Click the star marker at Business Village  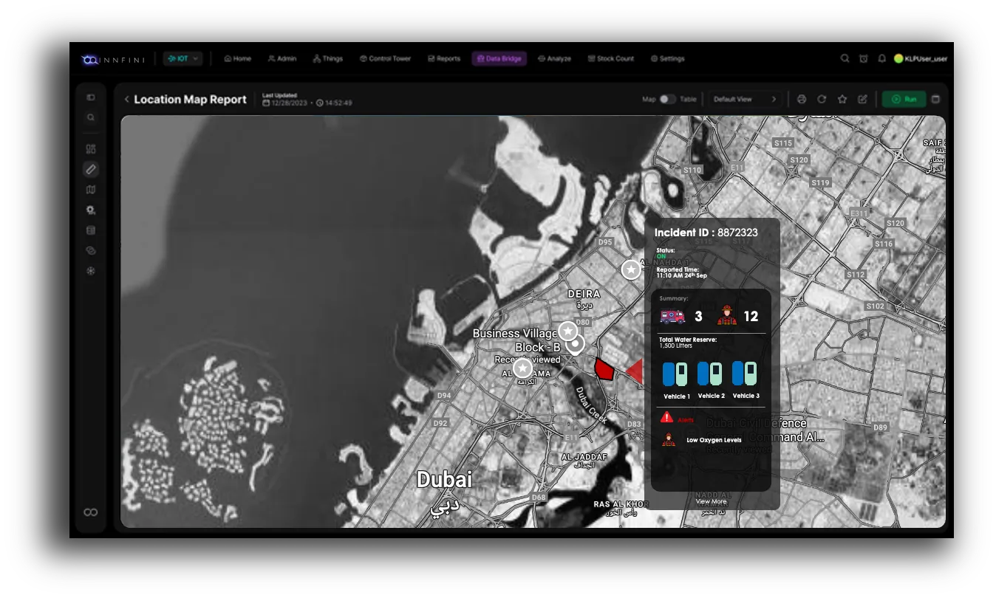pos(567,331)
